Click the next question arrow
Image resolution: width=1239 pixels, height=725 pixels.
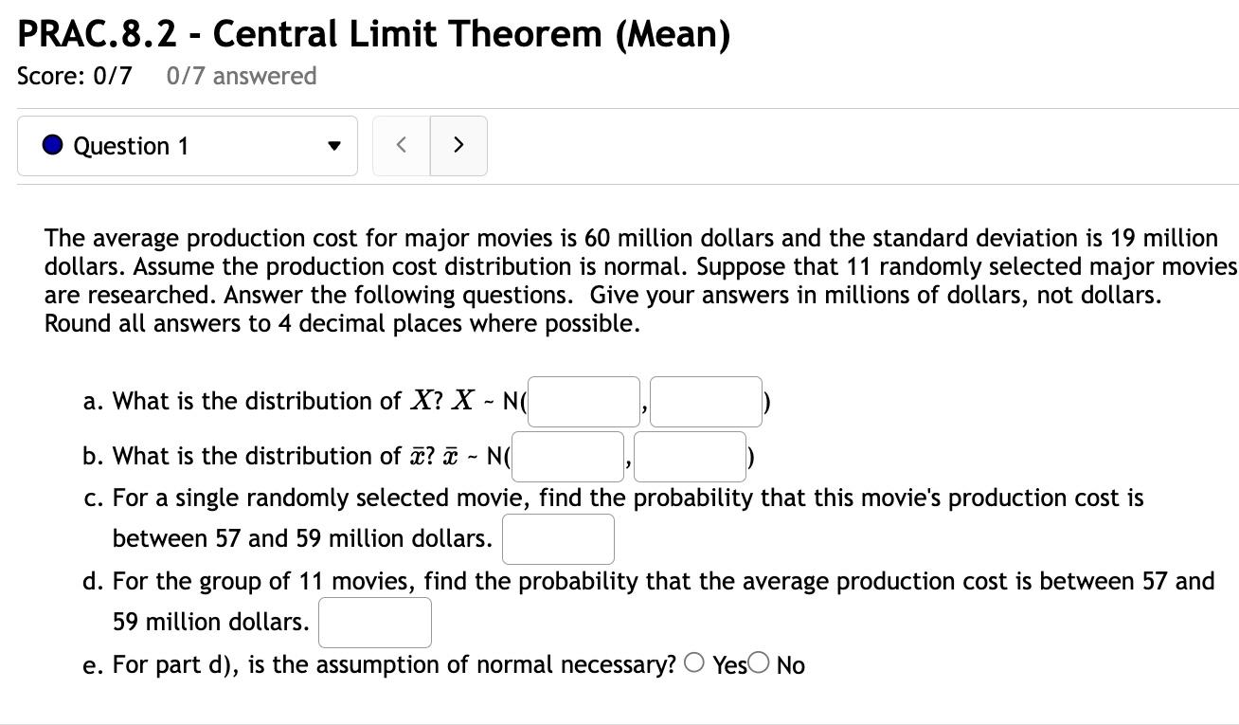click(458, 145)
